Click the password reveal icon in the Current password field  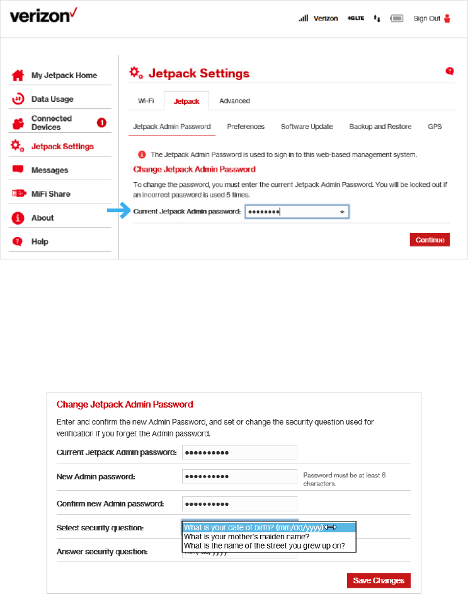(x=342, y=212)
